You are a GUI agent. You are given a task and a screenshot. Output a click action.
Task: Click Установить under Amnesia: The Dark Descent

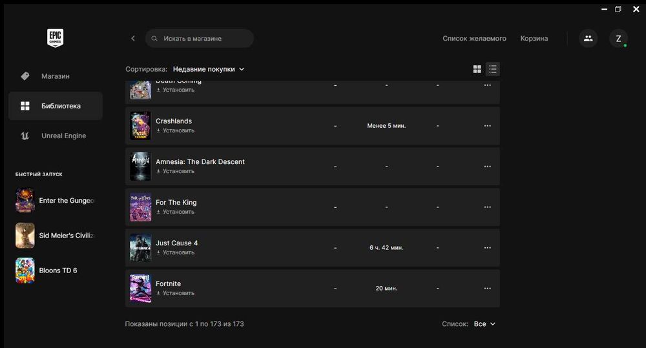point(175,171)
